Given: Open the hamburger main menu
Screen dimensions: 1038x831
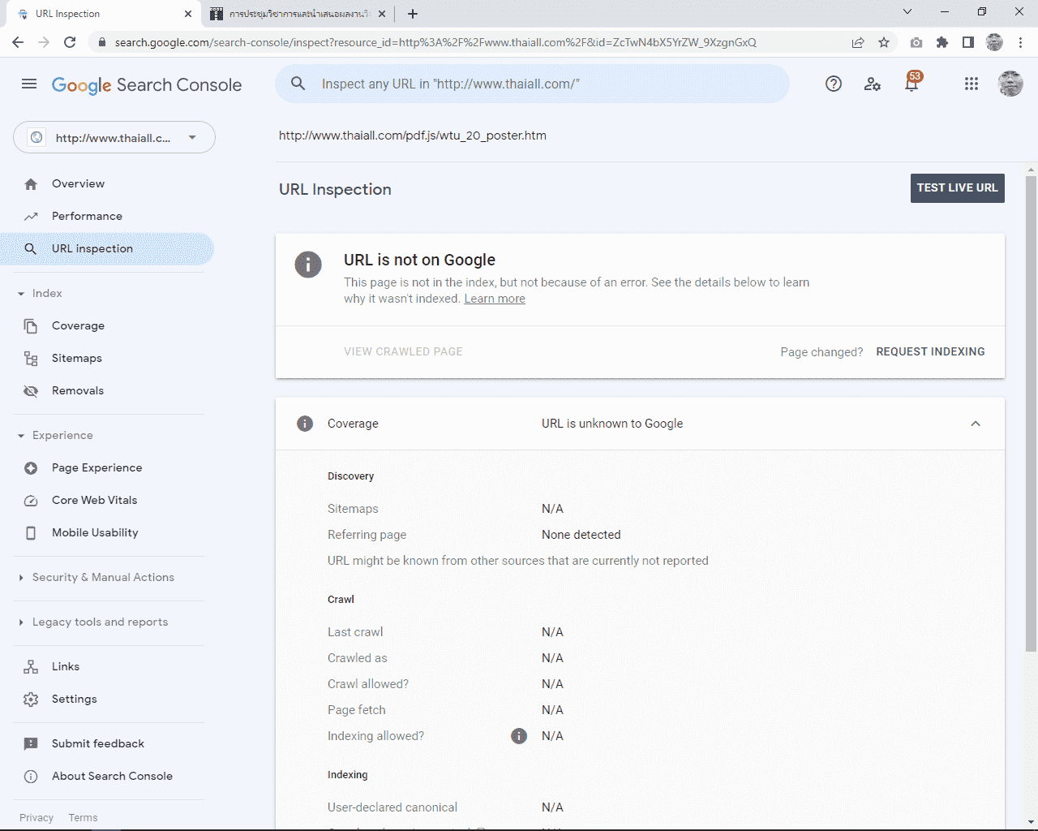Looking at the screenshot, I should 29,84.
